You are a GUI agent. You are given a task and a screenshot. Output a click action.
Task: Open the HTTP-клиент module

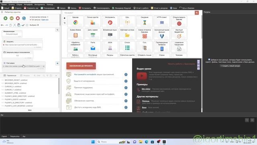coord(162,21)
